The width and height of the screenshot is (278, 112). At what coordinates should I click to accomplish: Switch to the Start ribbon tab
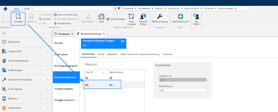click(17, 9)
